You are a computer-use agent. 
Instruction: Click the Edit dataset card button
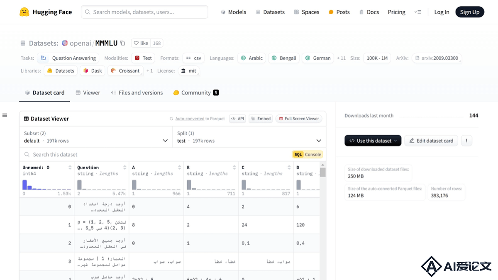click(431, 141)
